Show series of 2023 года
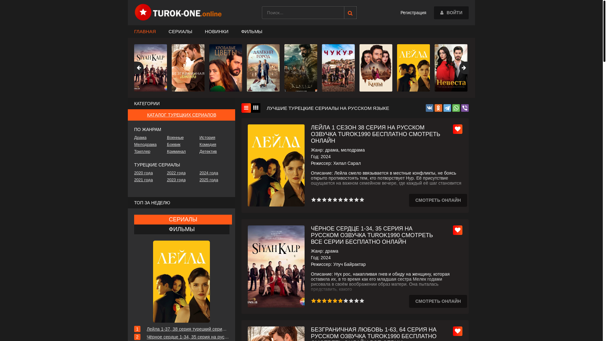 point(176,180)
